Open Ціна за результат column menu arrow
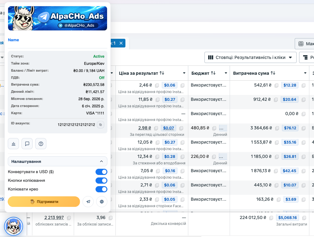Screen dimensions: 314x237 [184, 73]
